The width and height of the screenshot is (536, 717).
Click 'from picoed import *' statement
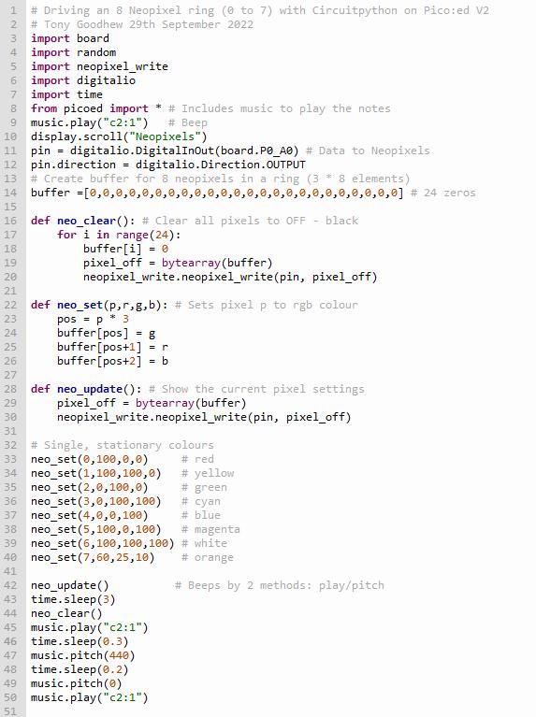(96, 108)
